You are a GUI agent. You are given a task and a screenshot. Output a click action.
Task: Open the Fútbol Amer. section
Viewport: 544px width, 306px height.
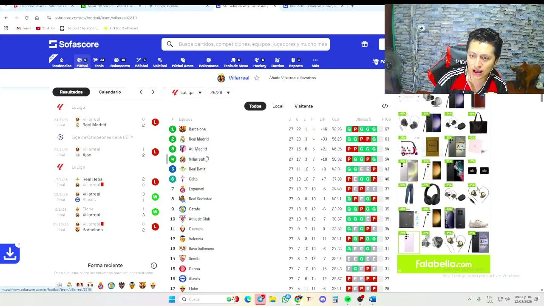[183, 62]
